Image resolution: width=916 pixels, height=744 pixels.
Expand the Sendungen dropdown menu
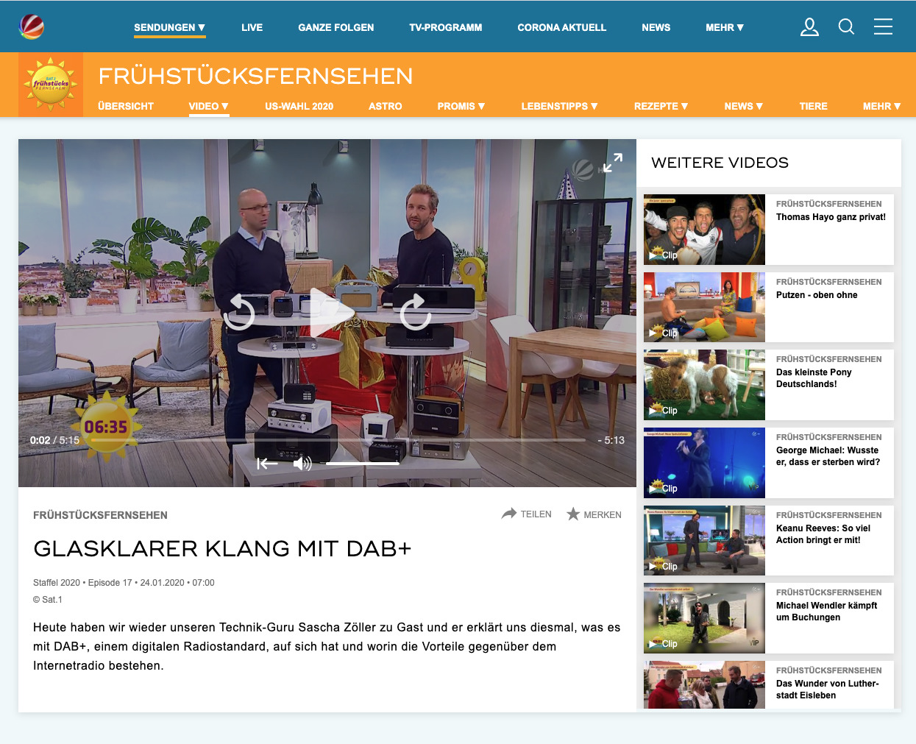click(x=169, y=27)
